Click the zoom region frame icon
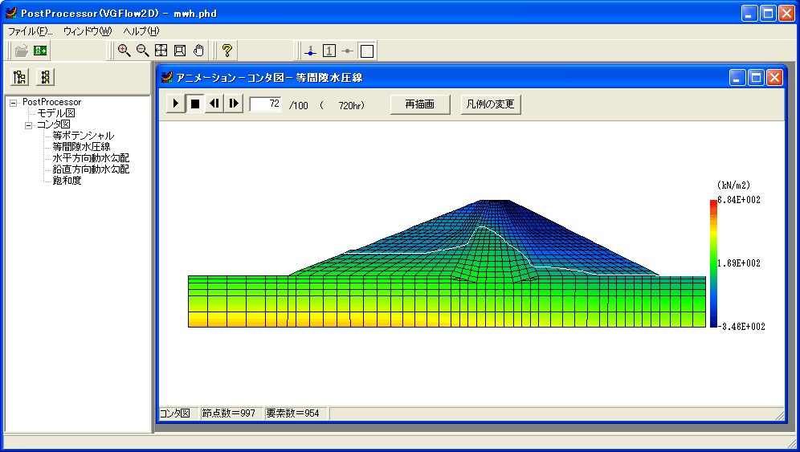The height and width of the screenshot is (452, 800). (180, 51)
